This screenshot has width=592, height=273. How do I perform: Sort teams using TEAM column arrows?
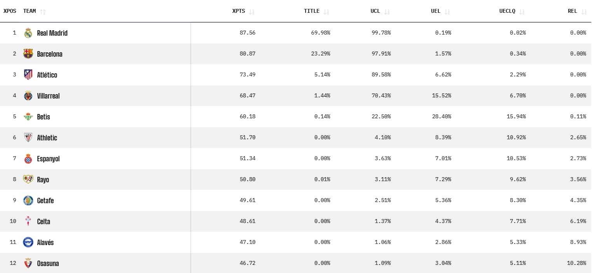coord(43,12)
